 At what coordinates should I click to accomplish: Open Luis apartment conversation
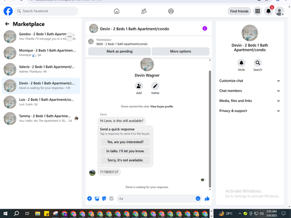tap(41, 102)
